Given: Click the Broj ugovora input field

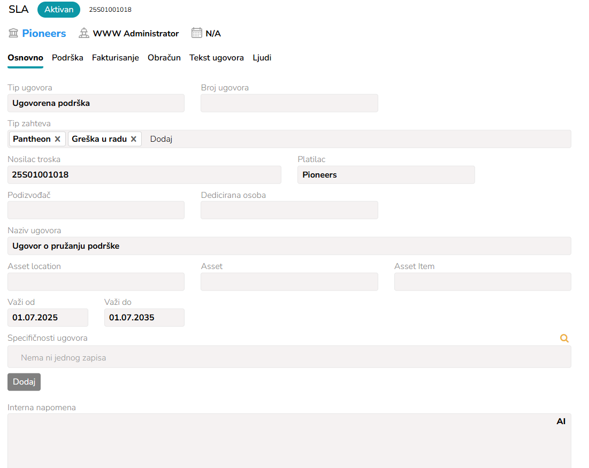Looking at the screenshot, I should pos(289,103).
